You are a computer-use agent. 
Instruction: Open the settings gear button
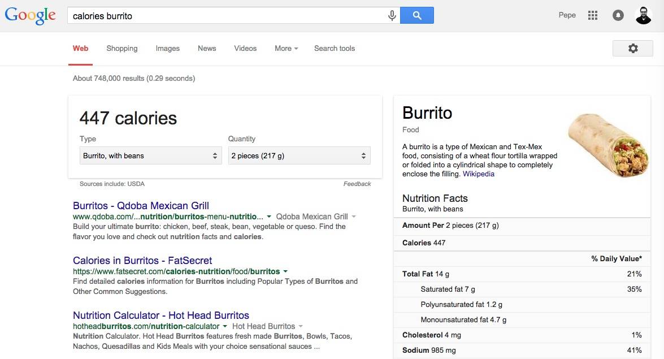coord(633,48)
